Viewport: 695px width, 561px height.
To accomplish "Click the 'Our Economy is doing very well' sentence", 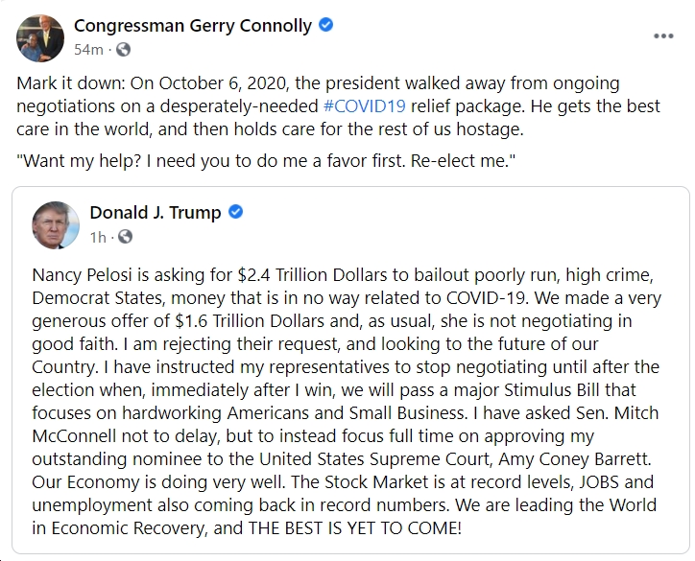I will point(158,482).
